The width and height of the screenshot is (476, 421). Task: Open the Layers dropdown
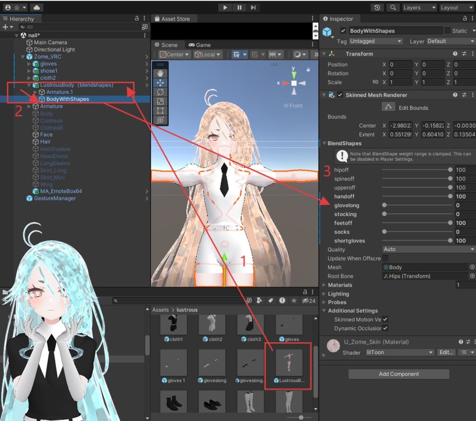pyautogui.click(x=418, y=7)
